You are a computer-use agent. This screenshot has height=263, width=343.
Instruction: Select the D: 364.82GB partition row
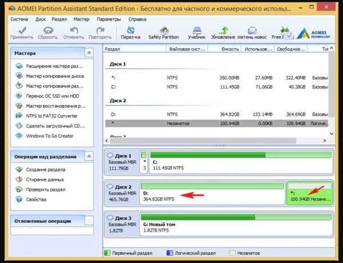point(217,115)
